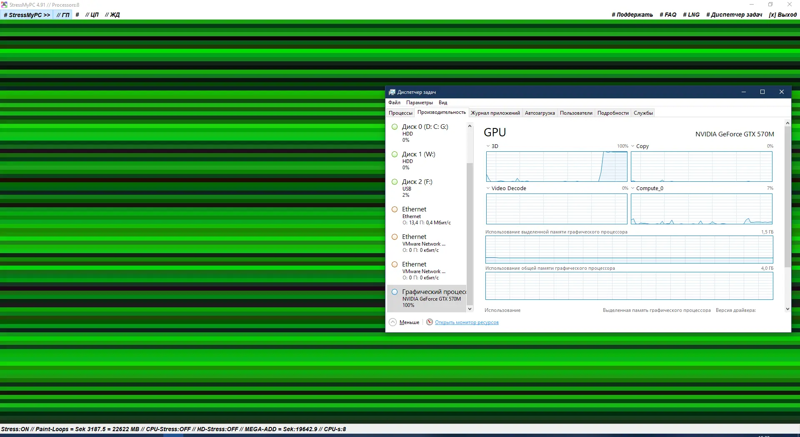Click the shared GPU memory usage graph
This screenshot has height=437, width=800.
[x=629, y=286]
